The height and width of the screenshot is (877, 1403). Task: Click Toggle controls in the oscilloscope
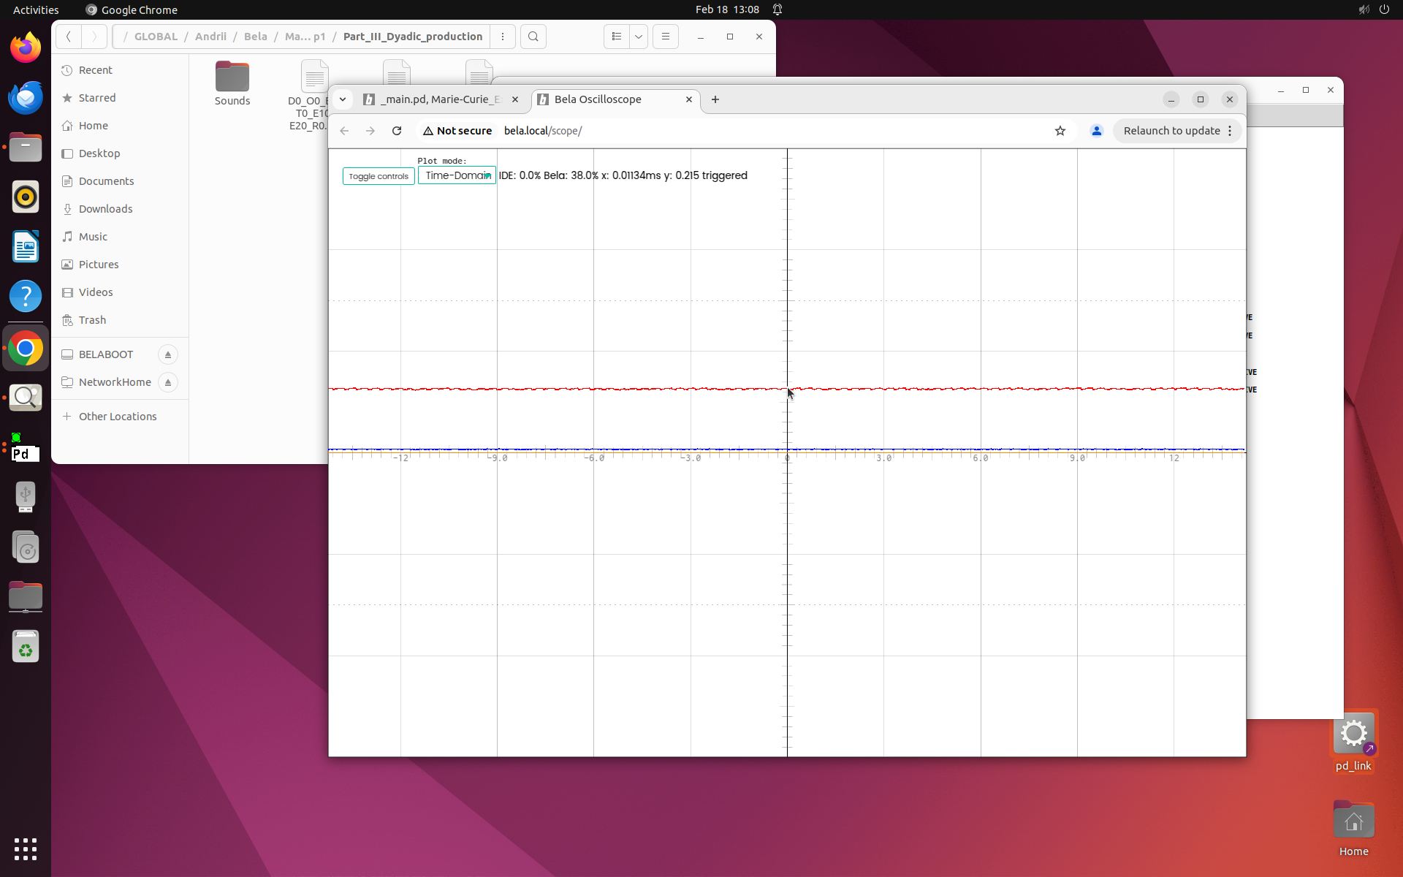(x=379, y=176)
